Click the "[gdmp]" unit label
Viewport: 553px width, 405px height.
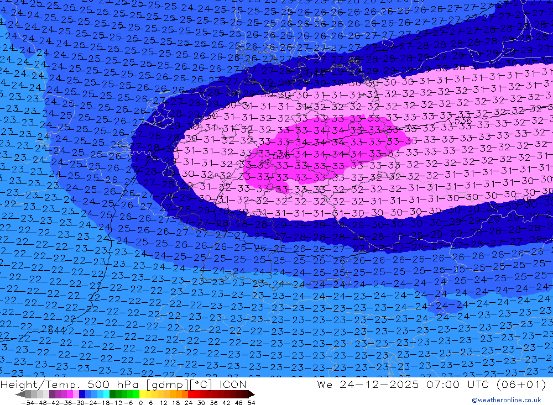(168, 385)
